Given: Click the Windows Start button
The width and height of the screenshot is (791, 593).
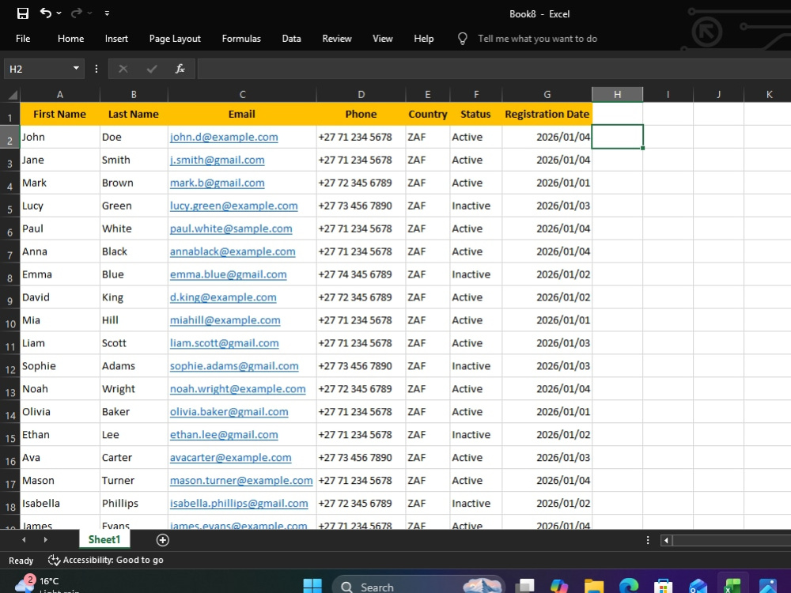Looking at the screenshot, I should pos(312,585).
